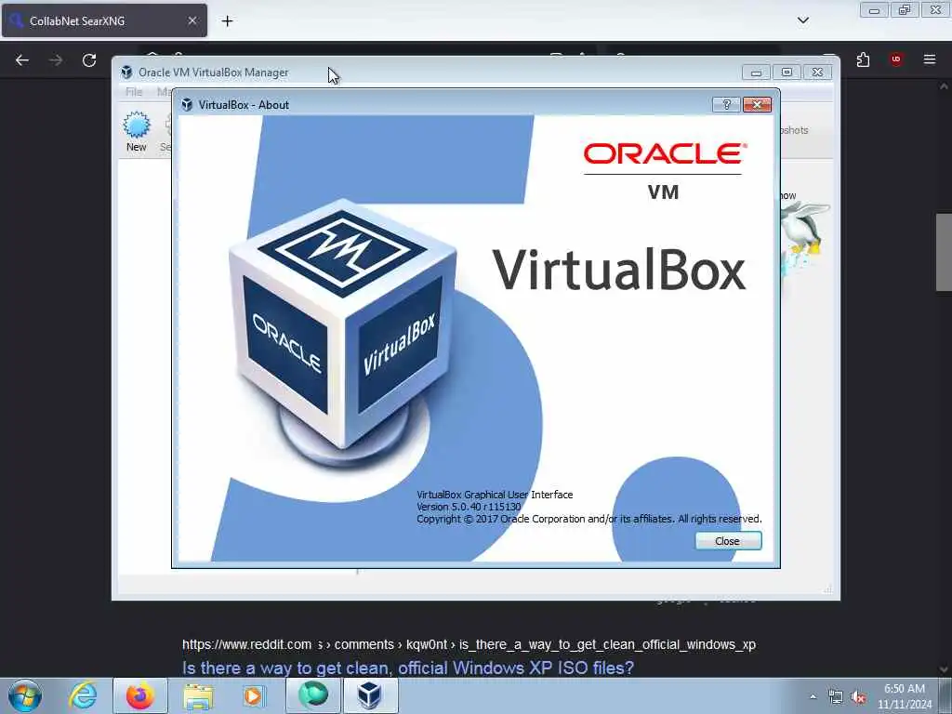
Task: Open the browser Extensions puzzle icon
Action: pyautogui.click(x=863, y=59)
